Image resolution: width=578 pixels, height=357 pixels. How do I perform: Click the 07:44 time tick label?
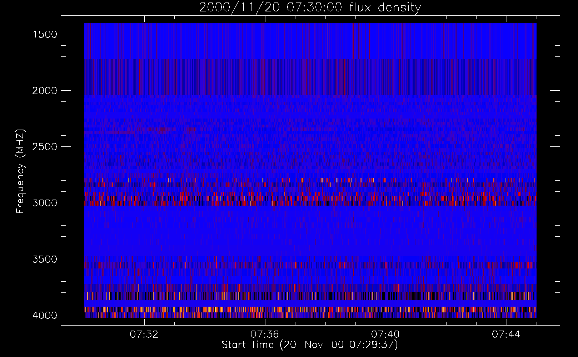pos(506,335)
